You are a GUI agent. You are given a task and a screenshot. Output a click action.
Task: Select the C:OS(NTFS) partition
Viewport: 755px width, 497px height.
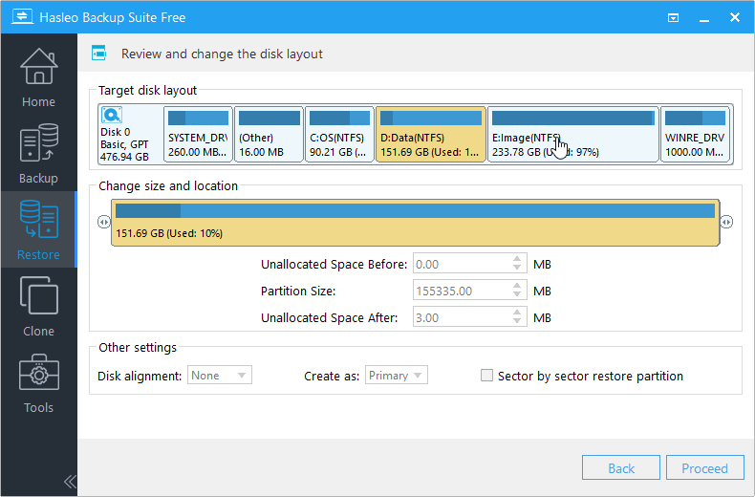point(338,134)
